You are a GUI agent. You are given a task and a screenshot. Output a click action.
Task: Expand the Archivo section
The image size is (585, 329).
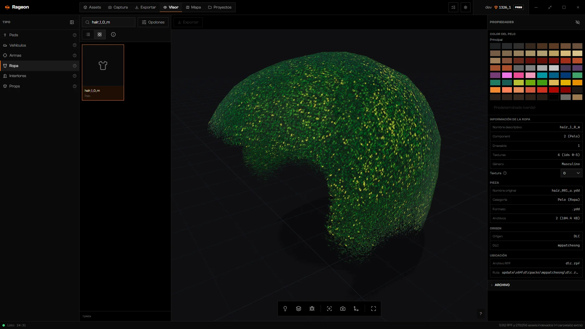[536, 285]
